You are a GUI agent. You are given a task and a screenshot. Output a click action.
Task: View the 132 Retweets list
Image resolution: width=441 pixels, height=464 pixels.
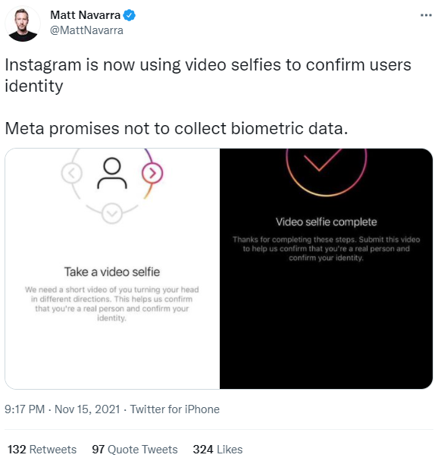pyautogui.click(x=42, y=449)
